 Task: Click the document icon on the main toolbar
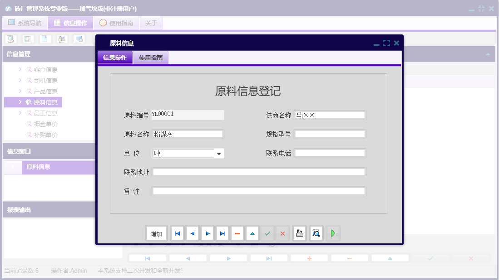pos(44,39)
